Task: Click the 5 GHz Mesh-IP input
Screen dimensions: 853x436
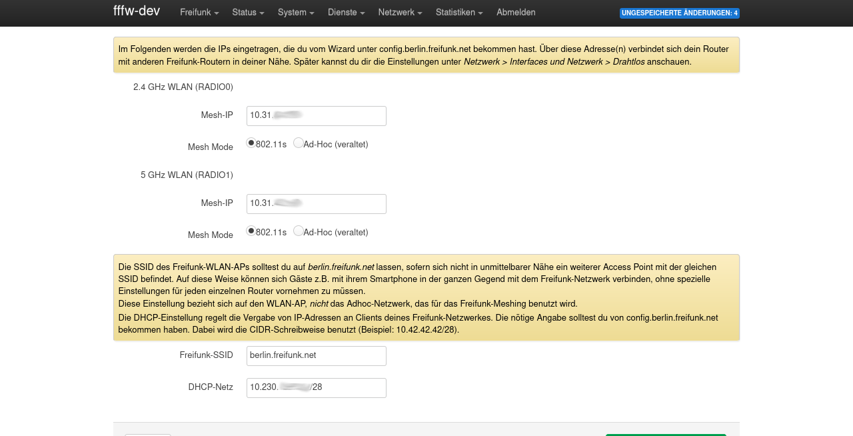Action: point(316,203)
